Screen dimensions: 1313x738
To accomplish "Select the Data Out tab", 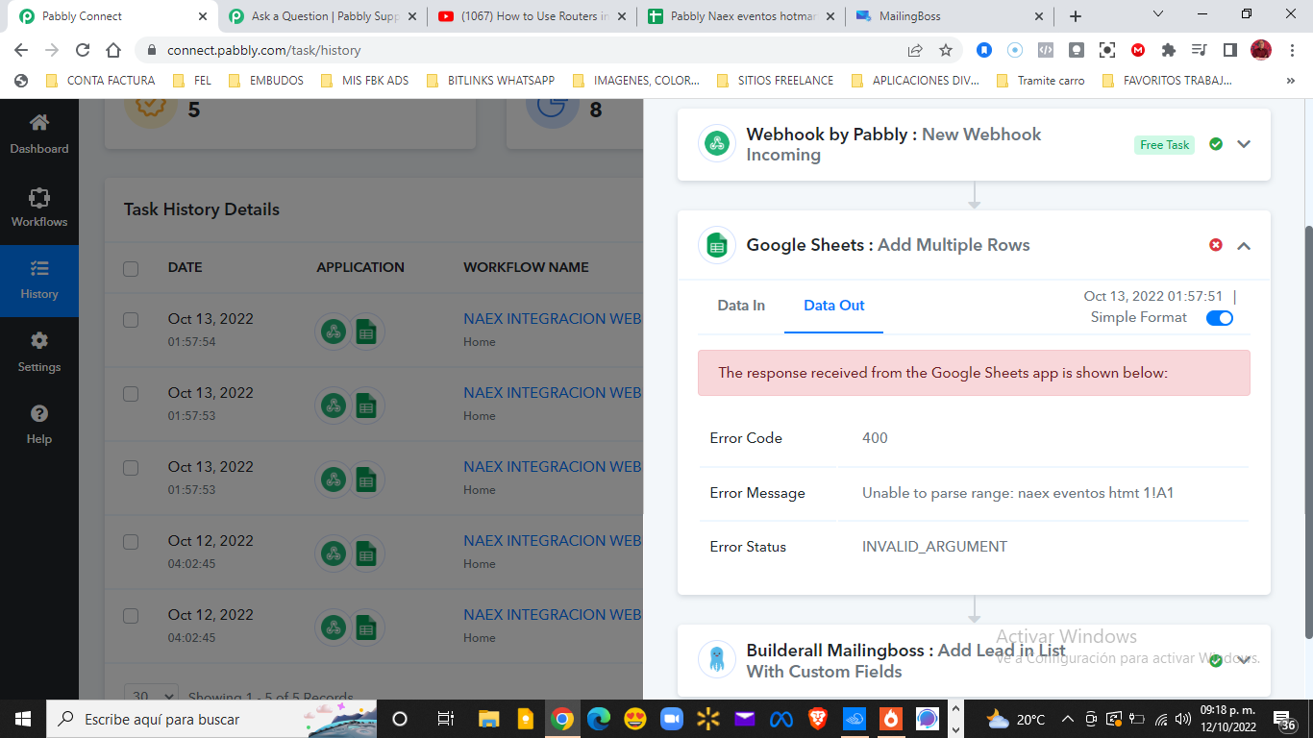I will [834, 306].
